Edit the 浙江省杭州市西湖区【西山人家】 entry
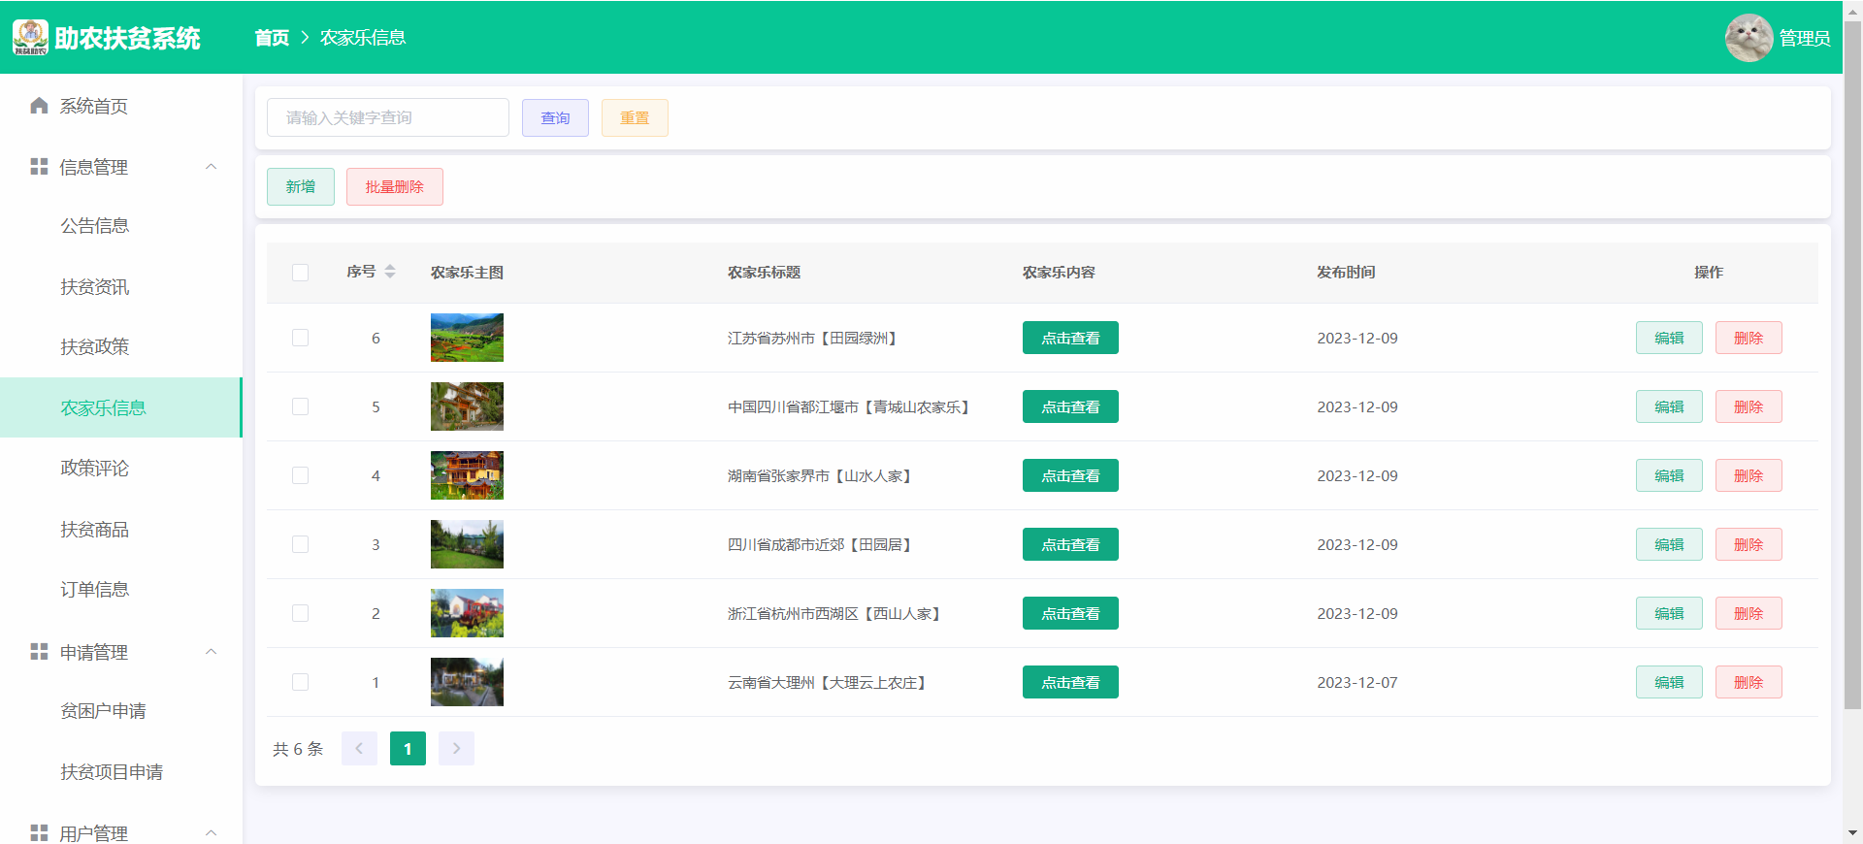1863x844 pixels. [1669, 613]
